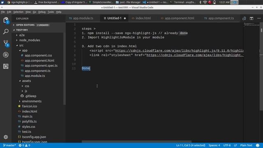Click the editor horizontal scrollbar
The image size is (263, 148).
point(136,141)
